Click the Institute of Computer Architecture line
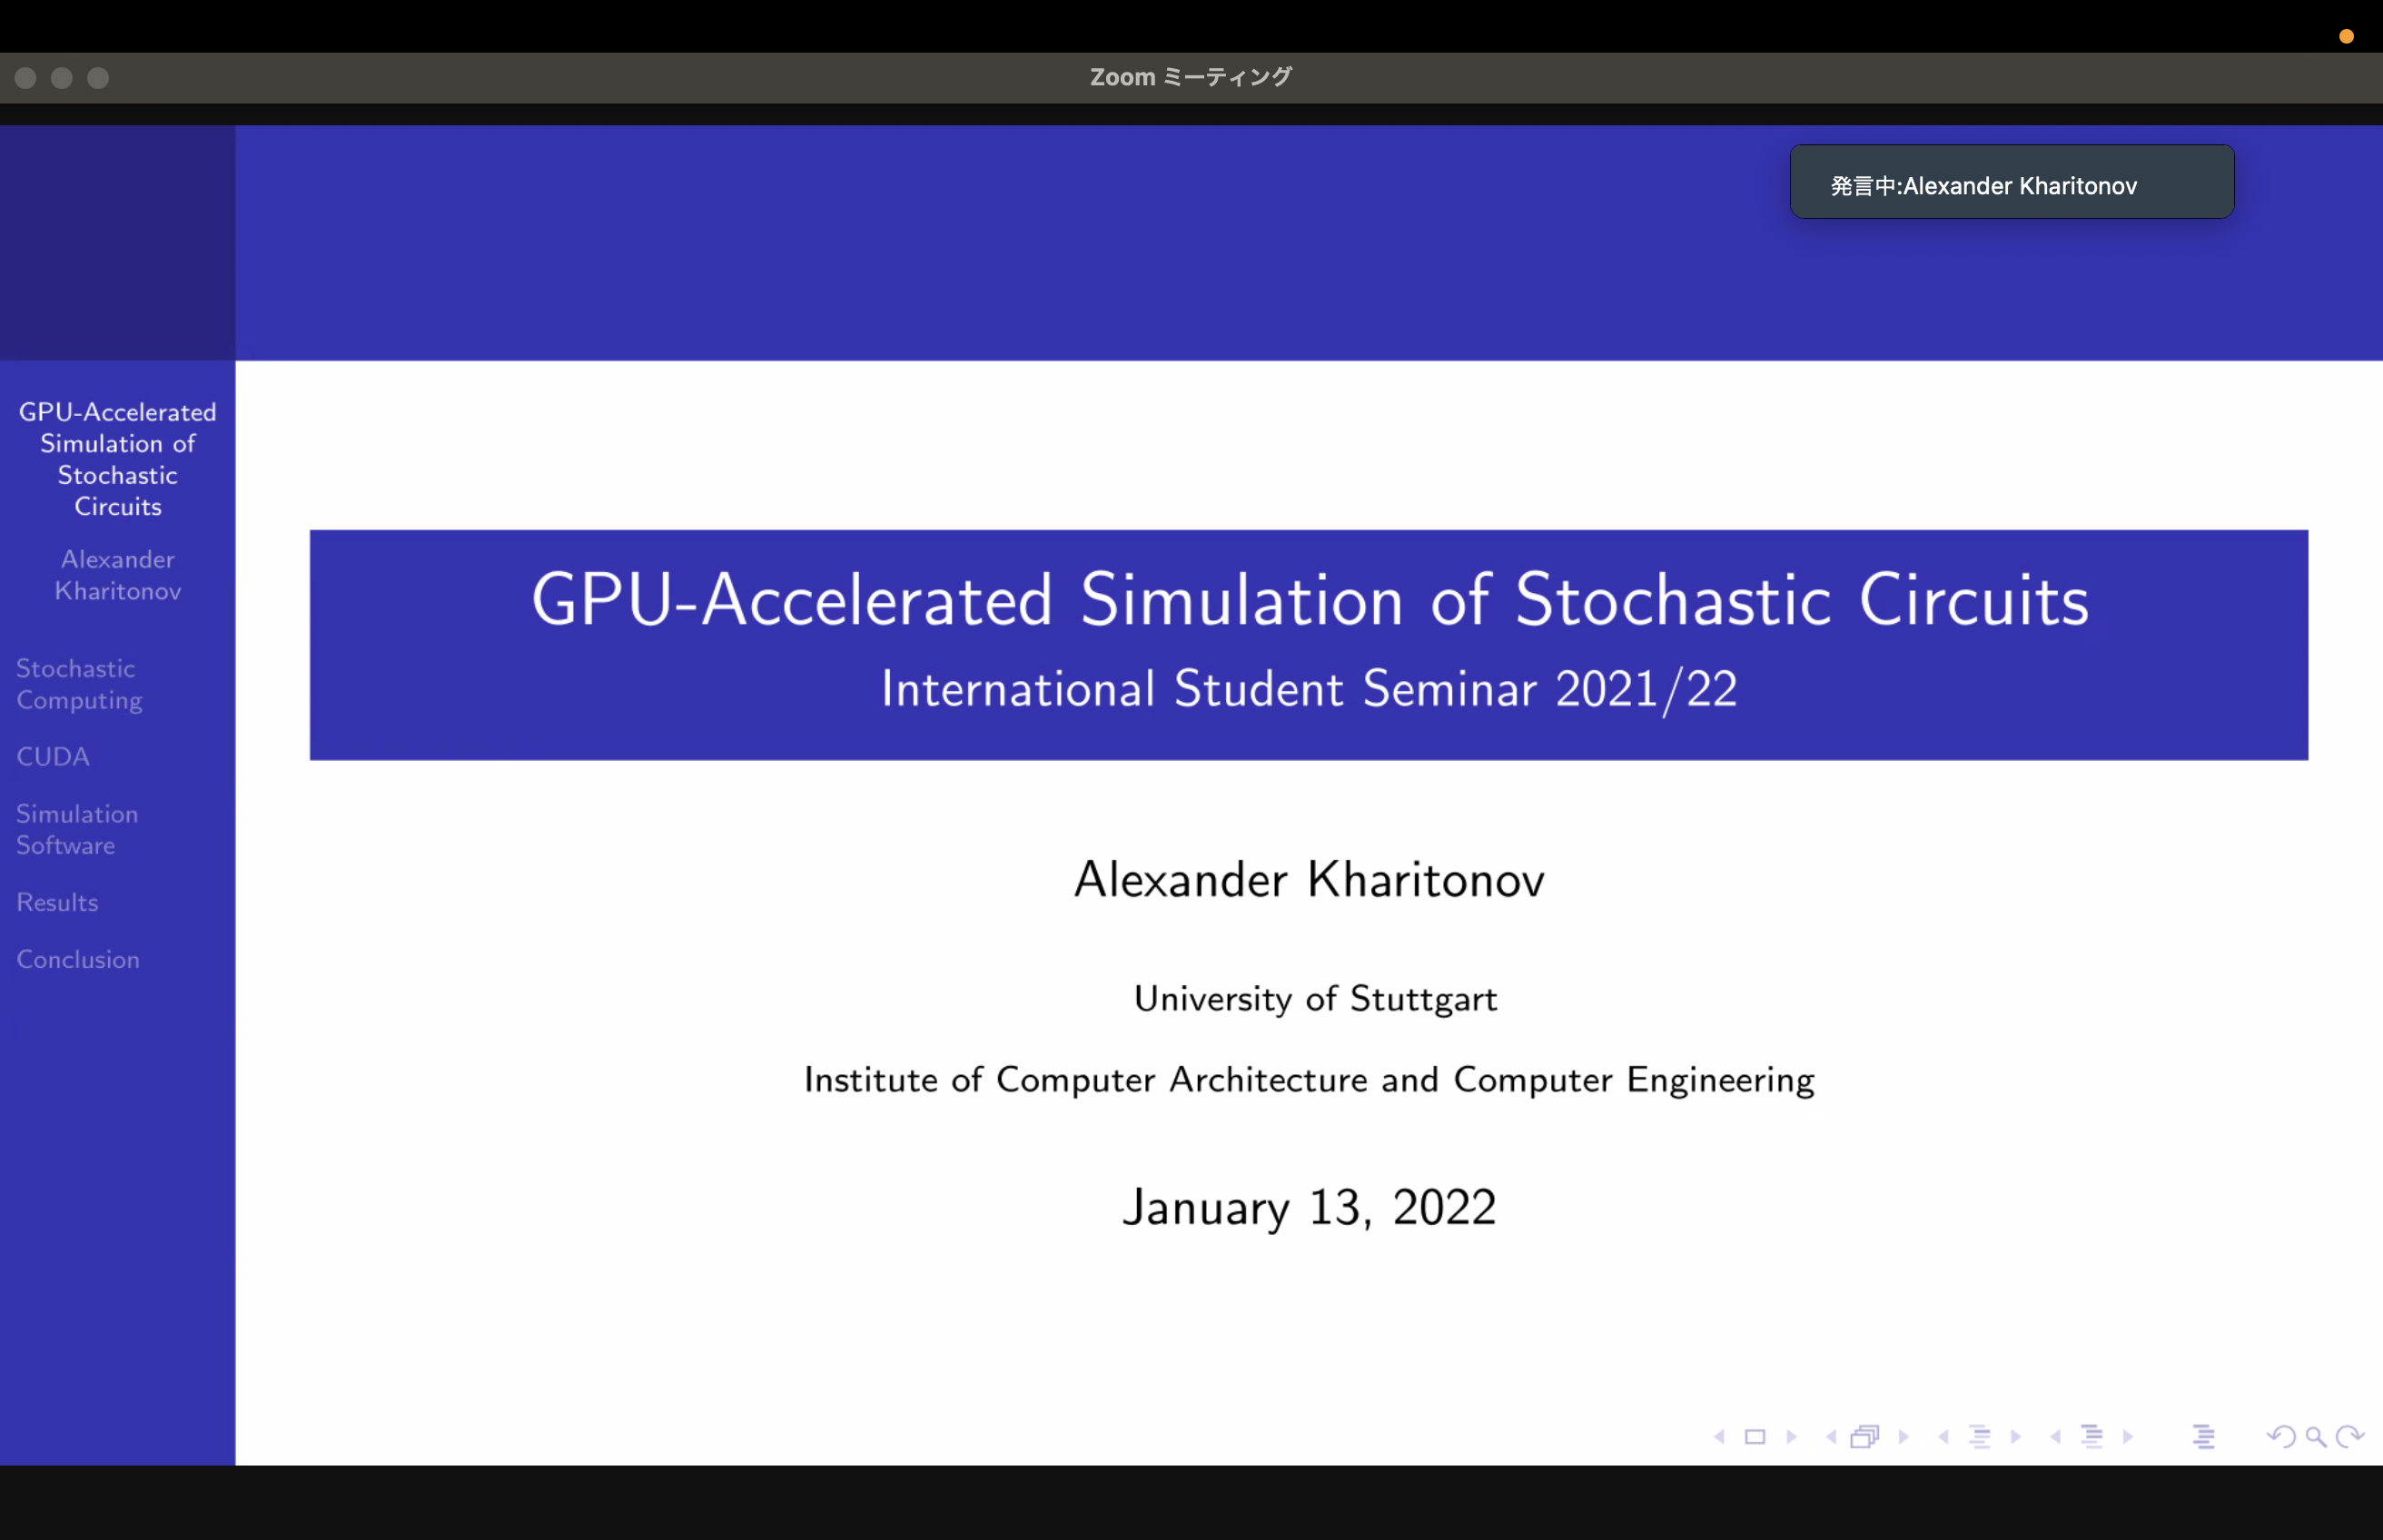The image size is (2383, 1540). tap(1309, 1080)
